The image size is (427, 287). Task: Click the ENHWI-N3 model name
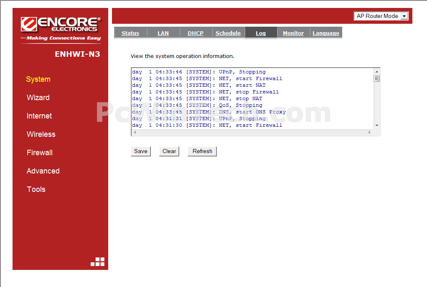78,54
